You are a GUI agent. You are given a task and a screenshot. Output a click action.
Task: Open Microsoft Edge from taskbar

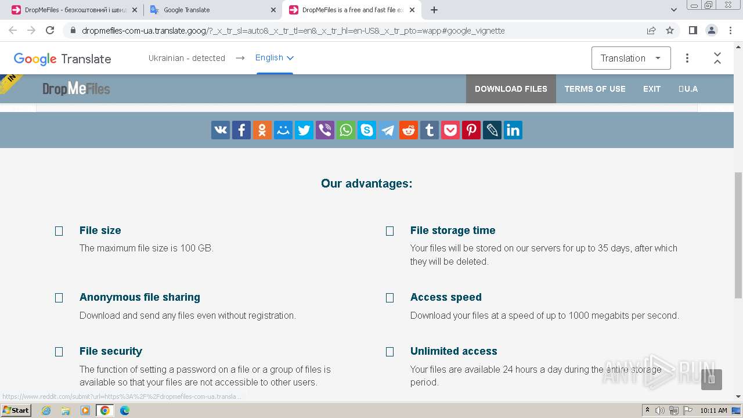[125, 410]
